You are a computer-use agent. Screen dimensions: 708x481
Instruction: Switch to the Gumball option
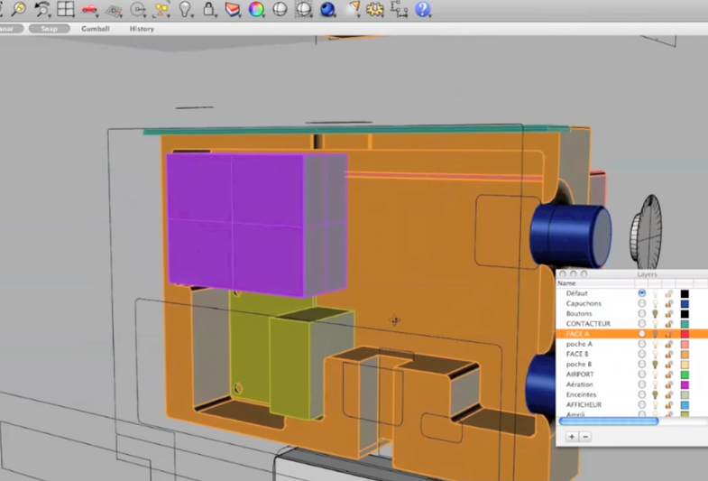click(95, 29)
